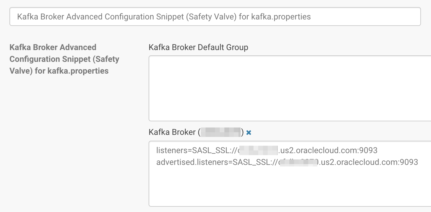The width and height of the screenshot is (431, 212).
Task: Click the blurred hostname in Kafka Broker heading
Action: 221,132
